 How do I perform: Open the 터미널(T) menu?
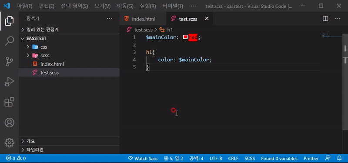173,6
